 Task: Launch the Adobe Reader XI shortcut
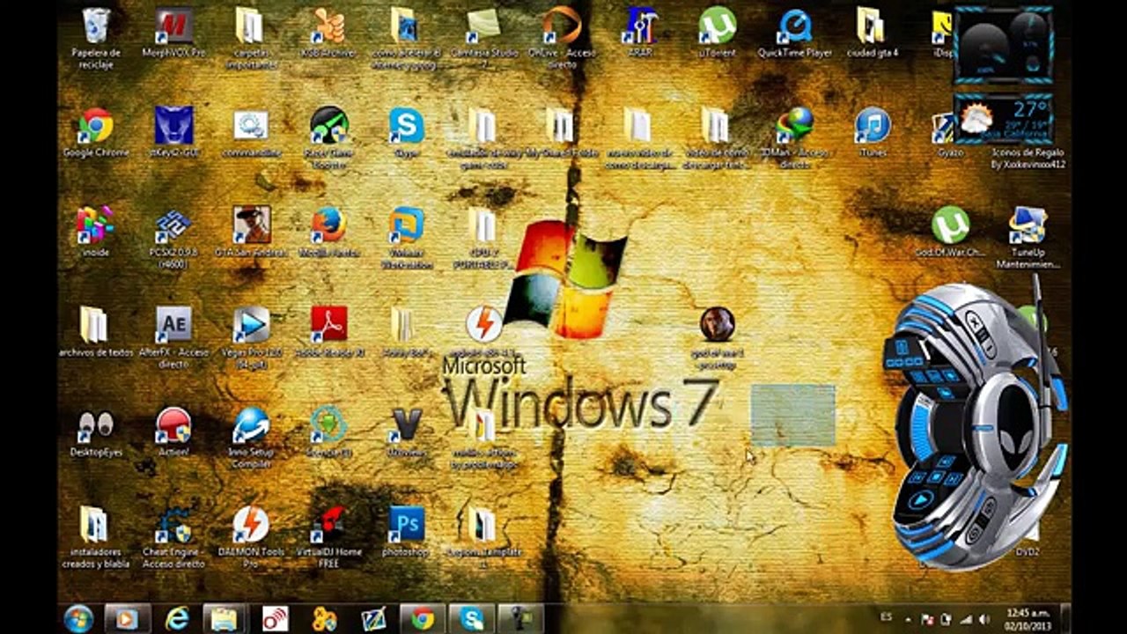coord(328,325)
